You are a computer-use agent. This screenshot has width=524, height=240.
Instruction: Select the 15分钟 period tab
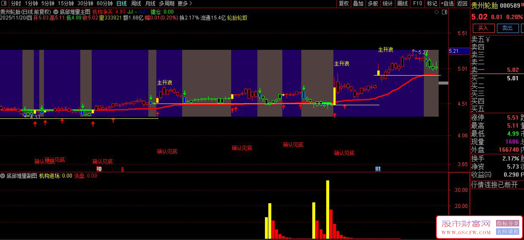click(66, 3)
